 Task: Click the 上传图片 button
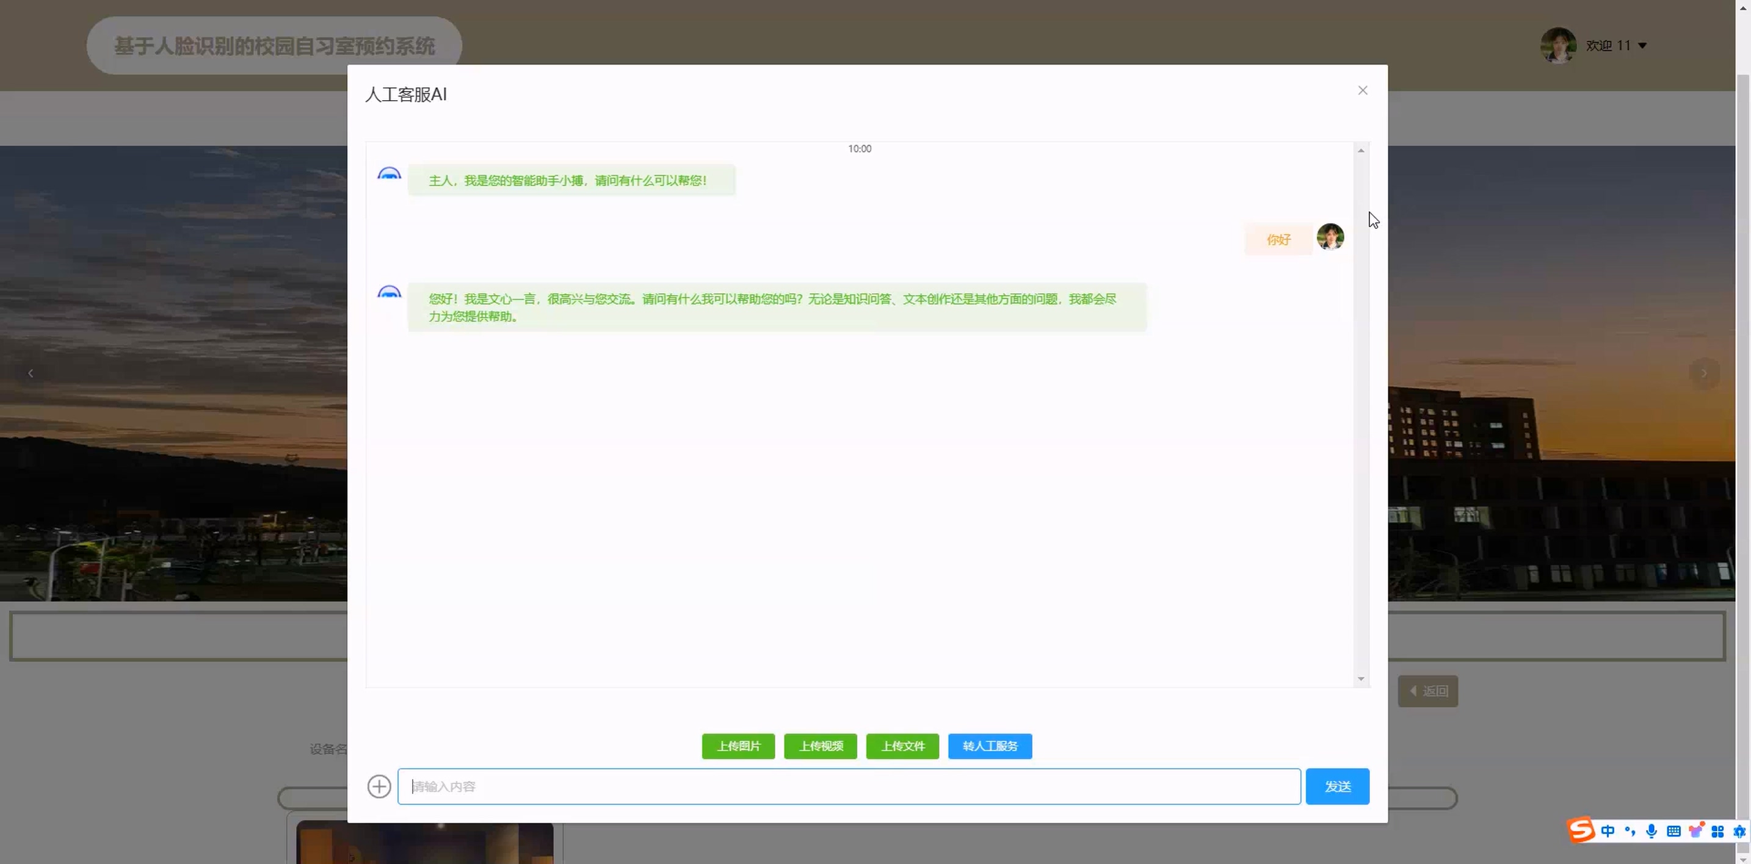(738, 746)
